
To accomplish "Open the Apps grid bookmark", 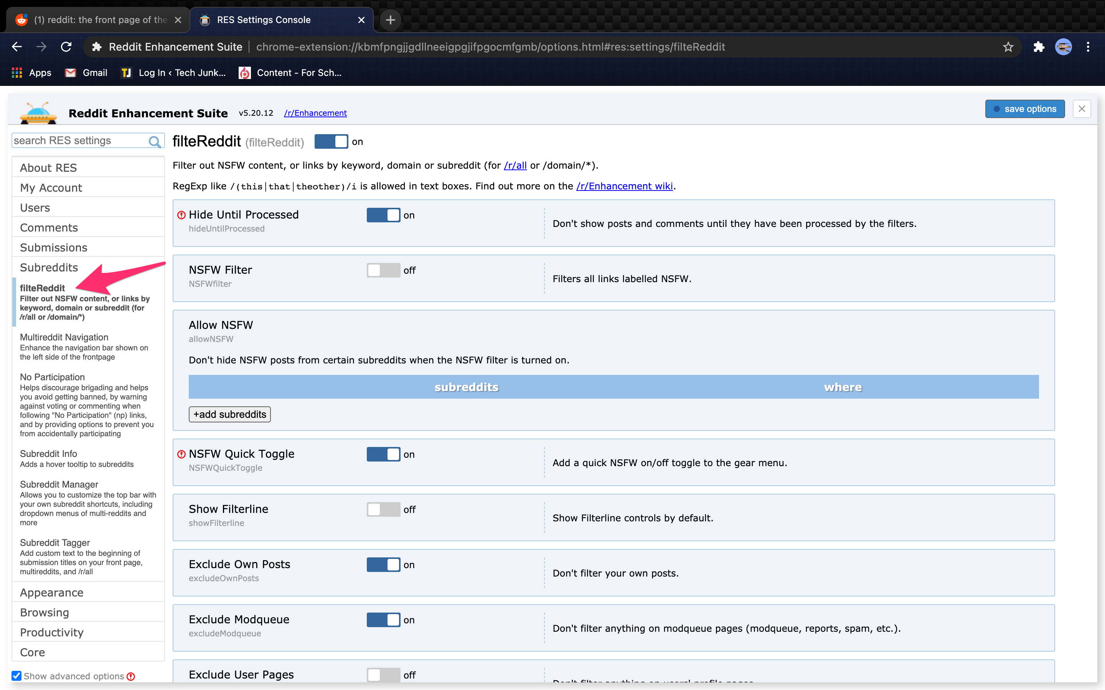I will click(31, 72).
